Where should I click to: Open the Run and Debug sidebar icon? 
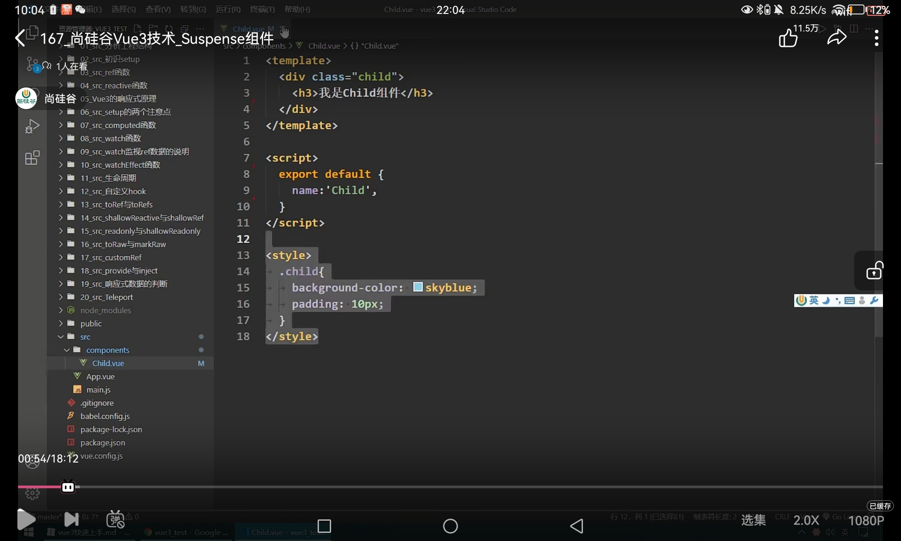(x=32, y=126)
